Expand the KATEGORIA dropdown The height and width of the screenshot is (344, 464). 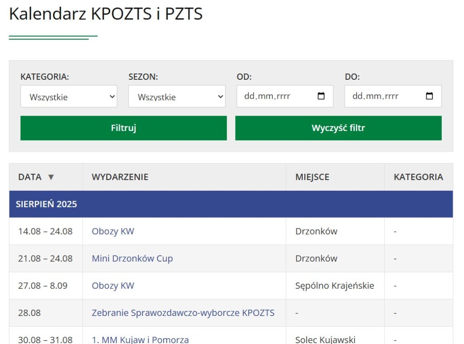point(69,97)
